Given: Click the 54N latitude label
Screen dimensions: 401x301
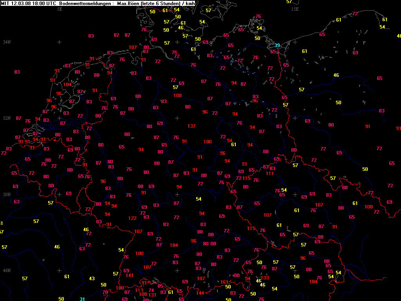Looking at the screenshot, I should pyautogui.click(x=7, y=42).
